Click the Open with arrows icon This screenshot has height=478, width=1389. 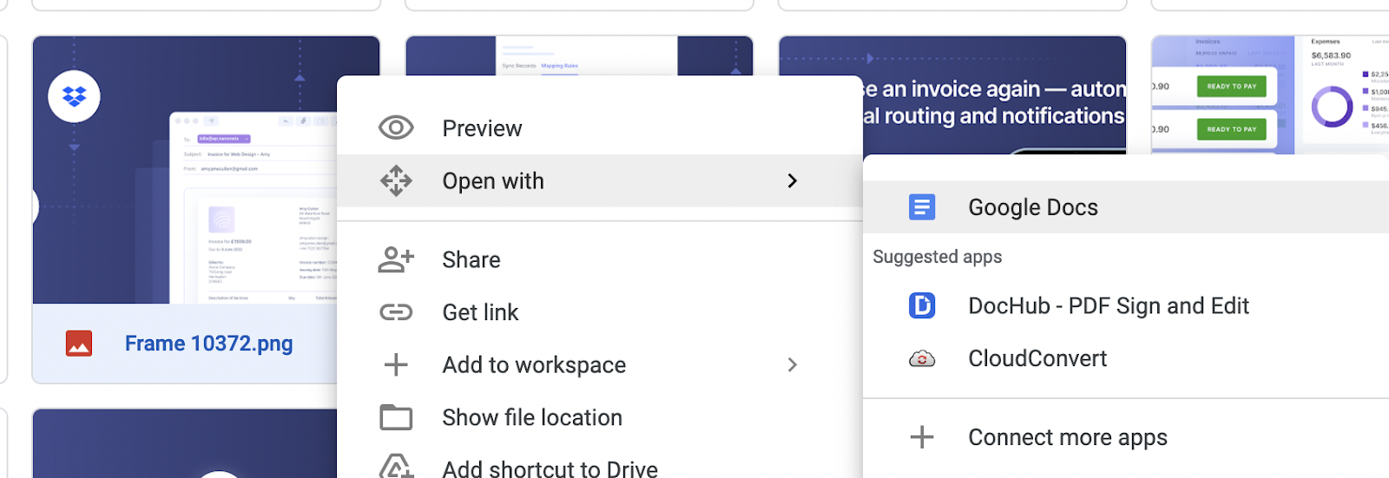396,180
